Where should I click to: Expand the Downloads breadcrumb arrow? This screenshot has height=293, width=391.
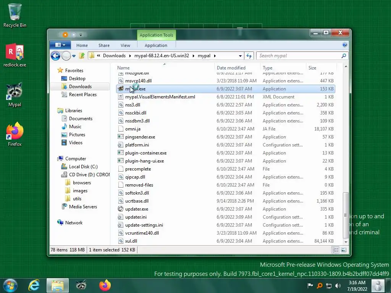tap(130, 56)
